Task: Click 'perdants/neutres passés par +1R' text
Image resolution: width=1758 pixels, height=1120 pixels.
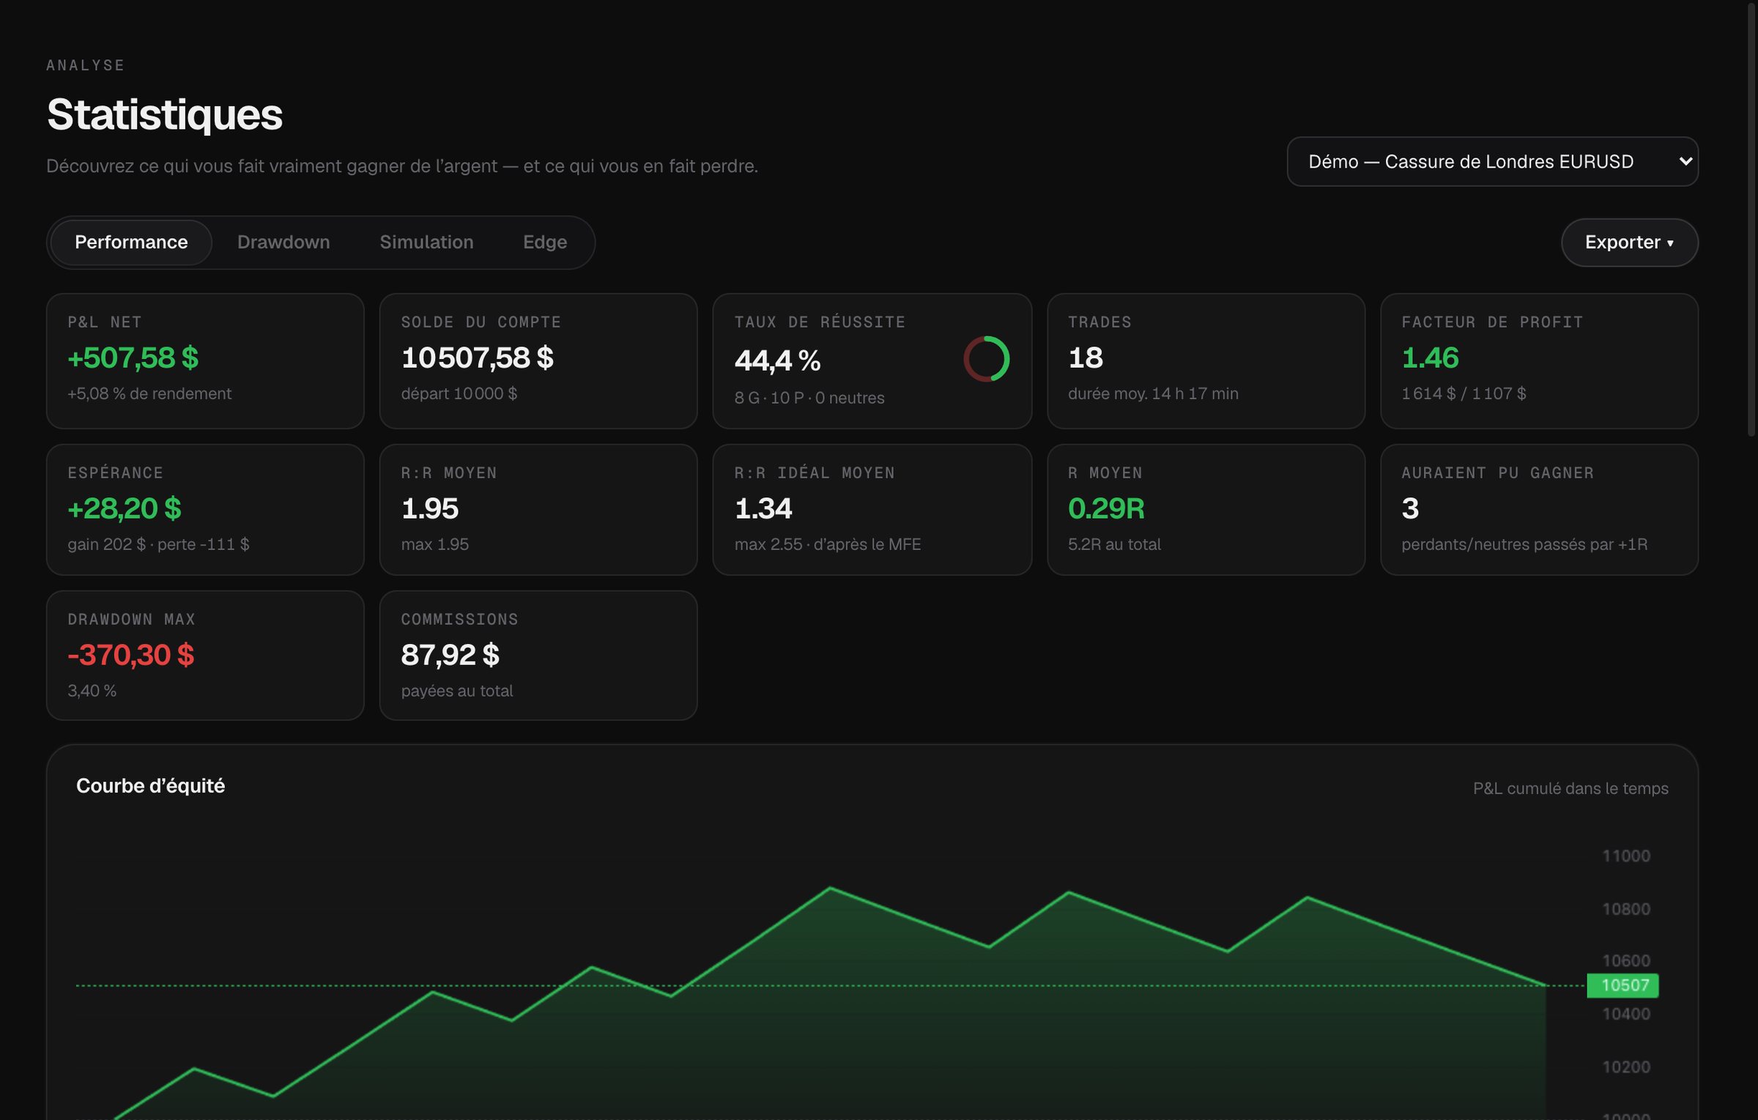Action: point(1524,544)
